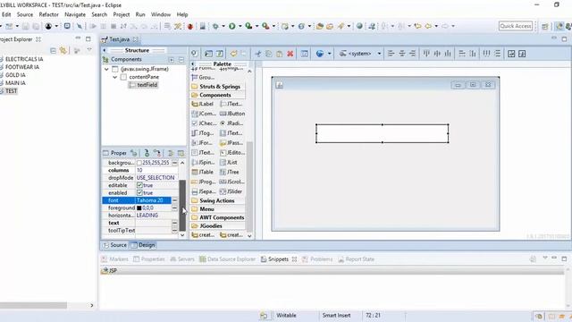
Task: Toggle the enabled property checkbox
Action: tap(139, 193)
